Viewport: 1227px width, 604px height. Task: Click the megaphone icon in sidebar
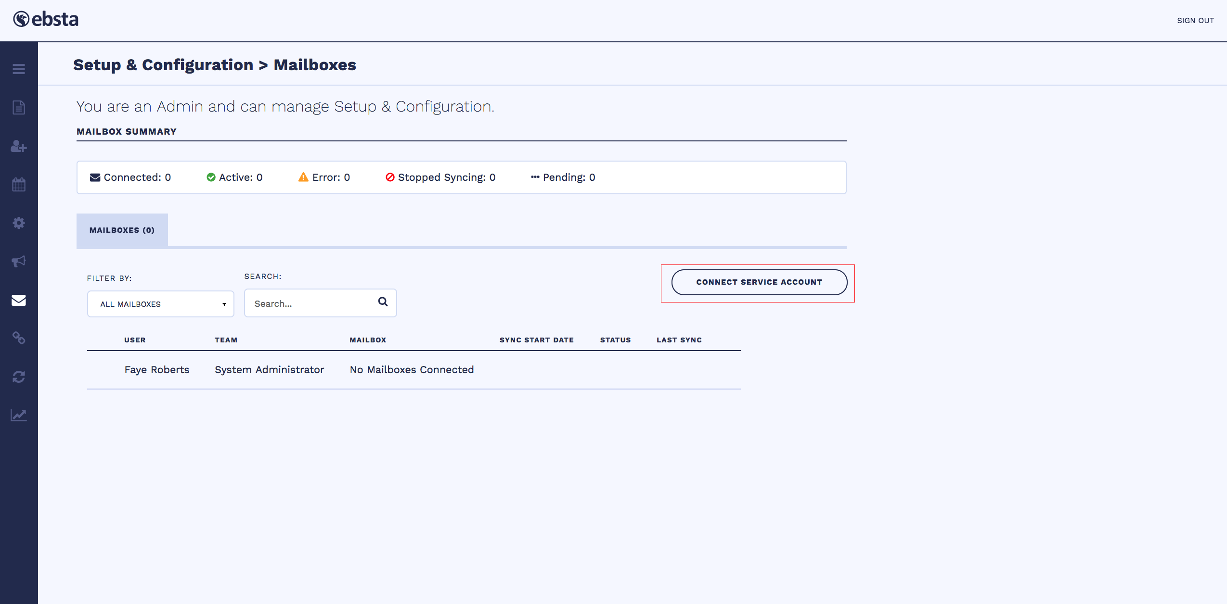point(19,262)
